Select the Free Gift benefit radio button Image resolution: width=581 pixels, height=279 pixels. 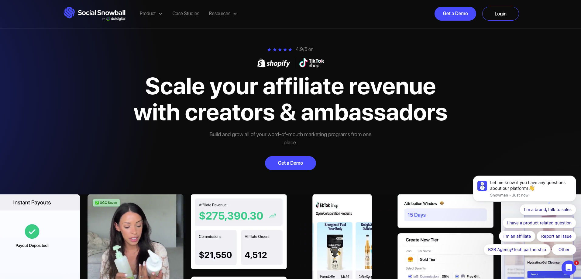click(x=457, y=276)
